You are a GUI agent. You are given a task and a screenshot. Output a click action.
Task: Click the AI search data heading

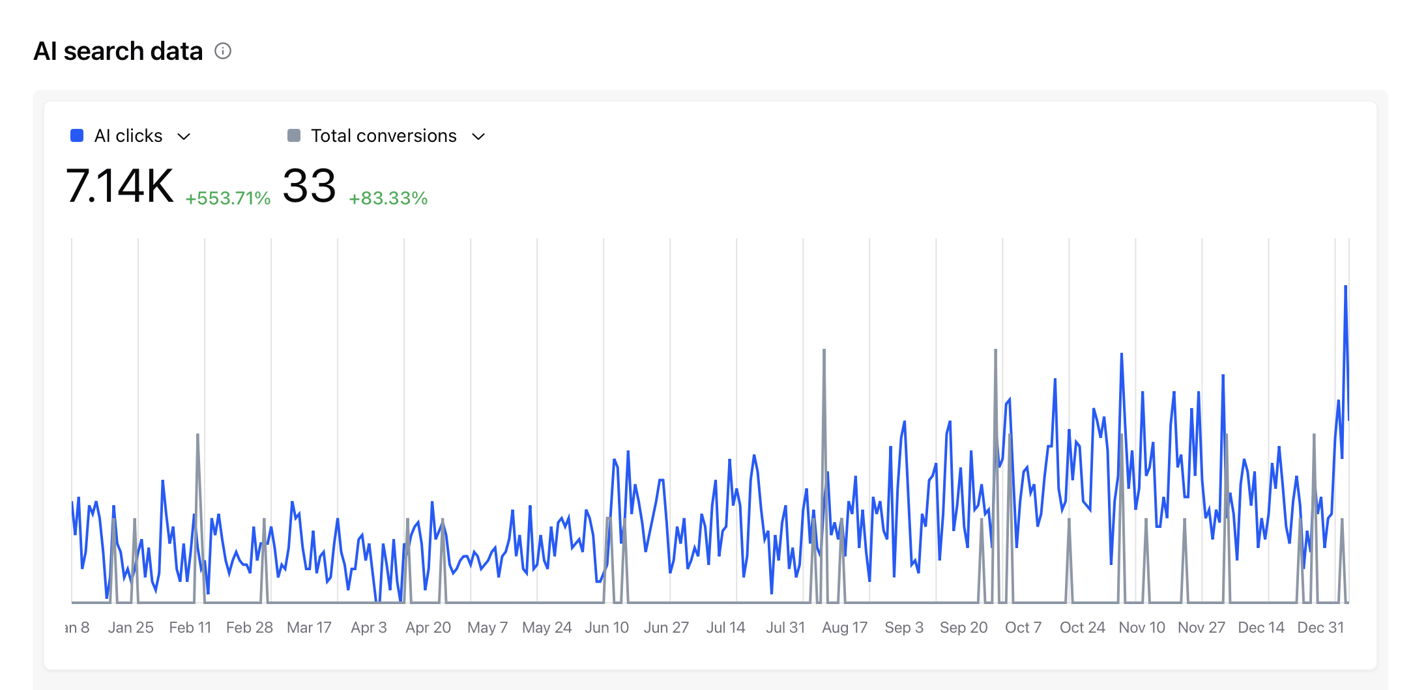[118, 51]
